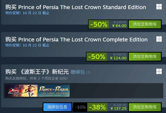Click Windows icon beside Complete Edition

point(159,39)
